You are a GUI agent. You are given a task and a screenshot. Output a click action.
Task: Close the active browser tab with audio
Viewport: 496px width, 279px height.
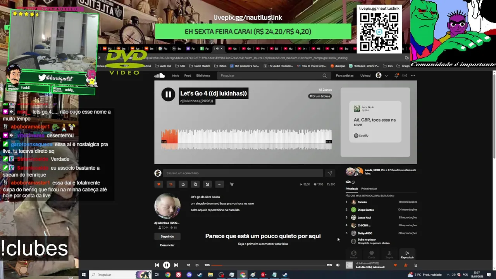point(222,48)
